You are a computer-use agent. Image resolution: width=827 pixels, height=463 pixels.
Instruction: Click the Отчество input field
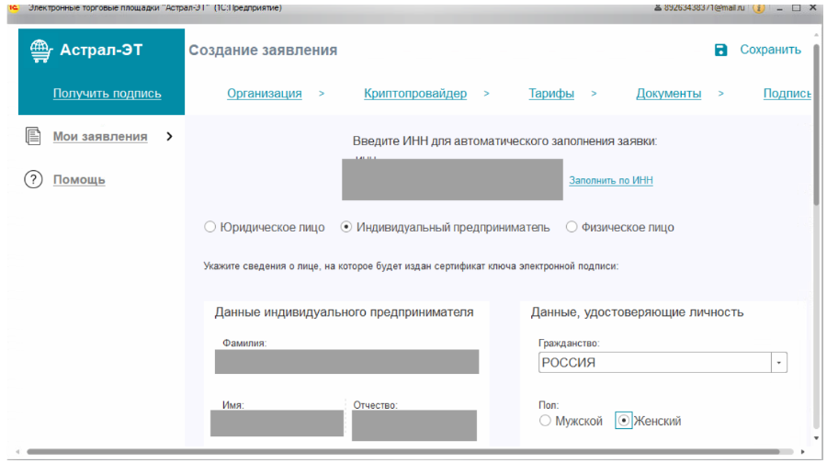click(x=414, y=425)
